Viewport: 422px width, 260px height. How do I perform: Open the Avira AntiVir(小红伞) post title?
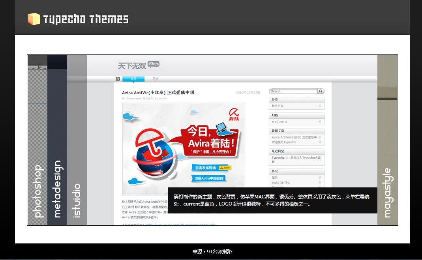[158, 92]
